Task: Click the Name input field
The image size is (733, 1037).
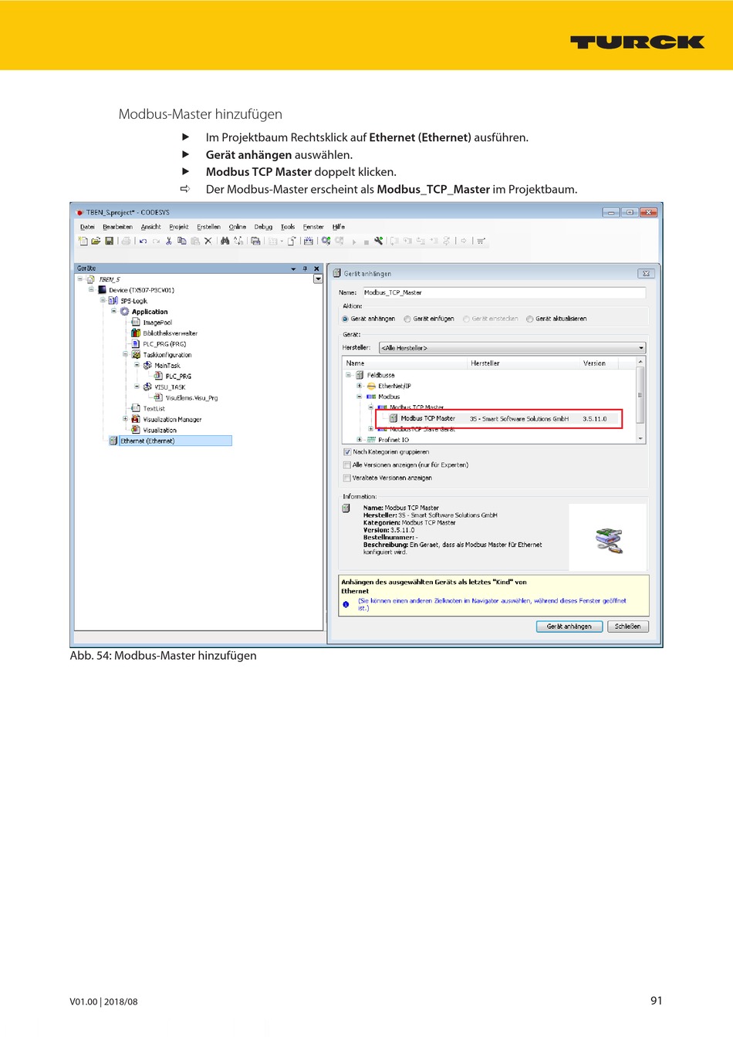Action: (503, 292)
